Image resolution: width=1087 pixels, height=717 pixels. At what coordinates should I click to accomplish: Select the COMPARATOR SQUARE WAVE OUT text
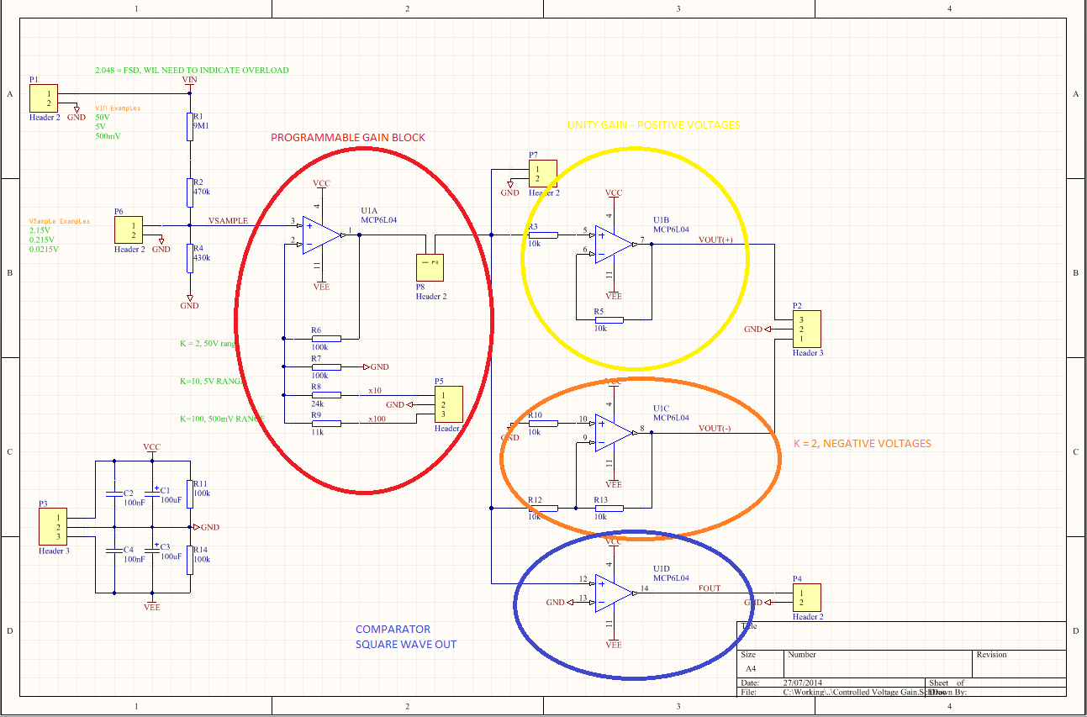point(405,636)
